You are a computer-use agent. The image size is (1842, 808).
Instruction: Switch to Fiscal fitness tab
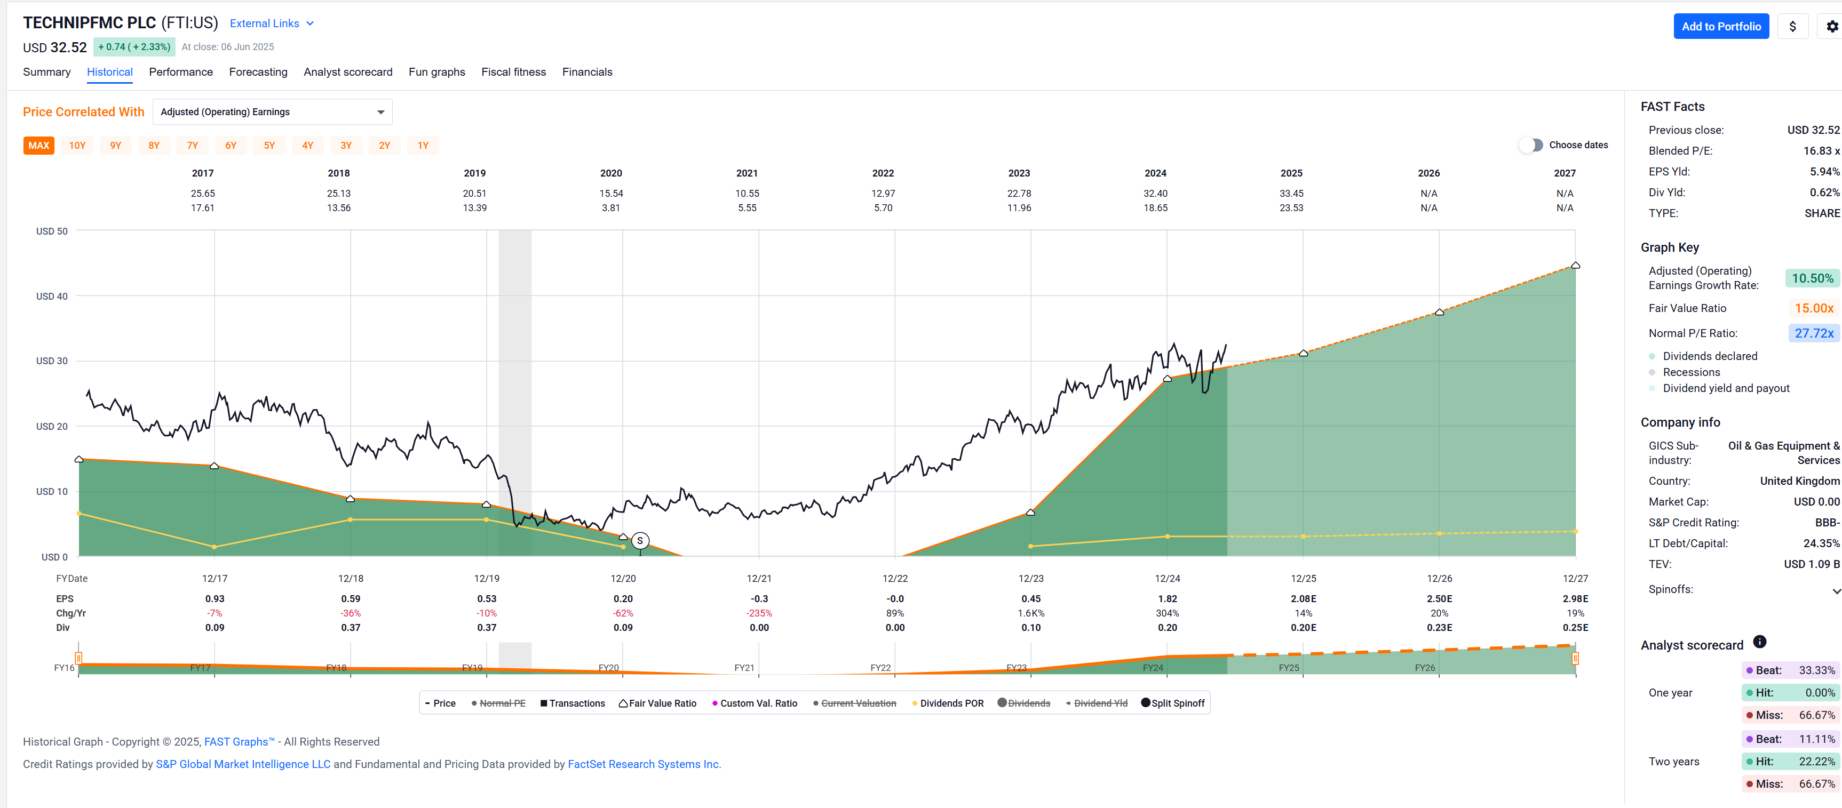pos(513,72)
